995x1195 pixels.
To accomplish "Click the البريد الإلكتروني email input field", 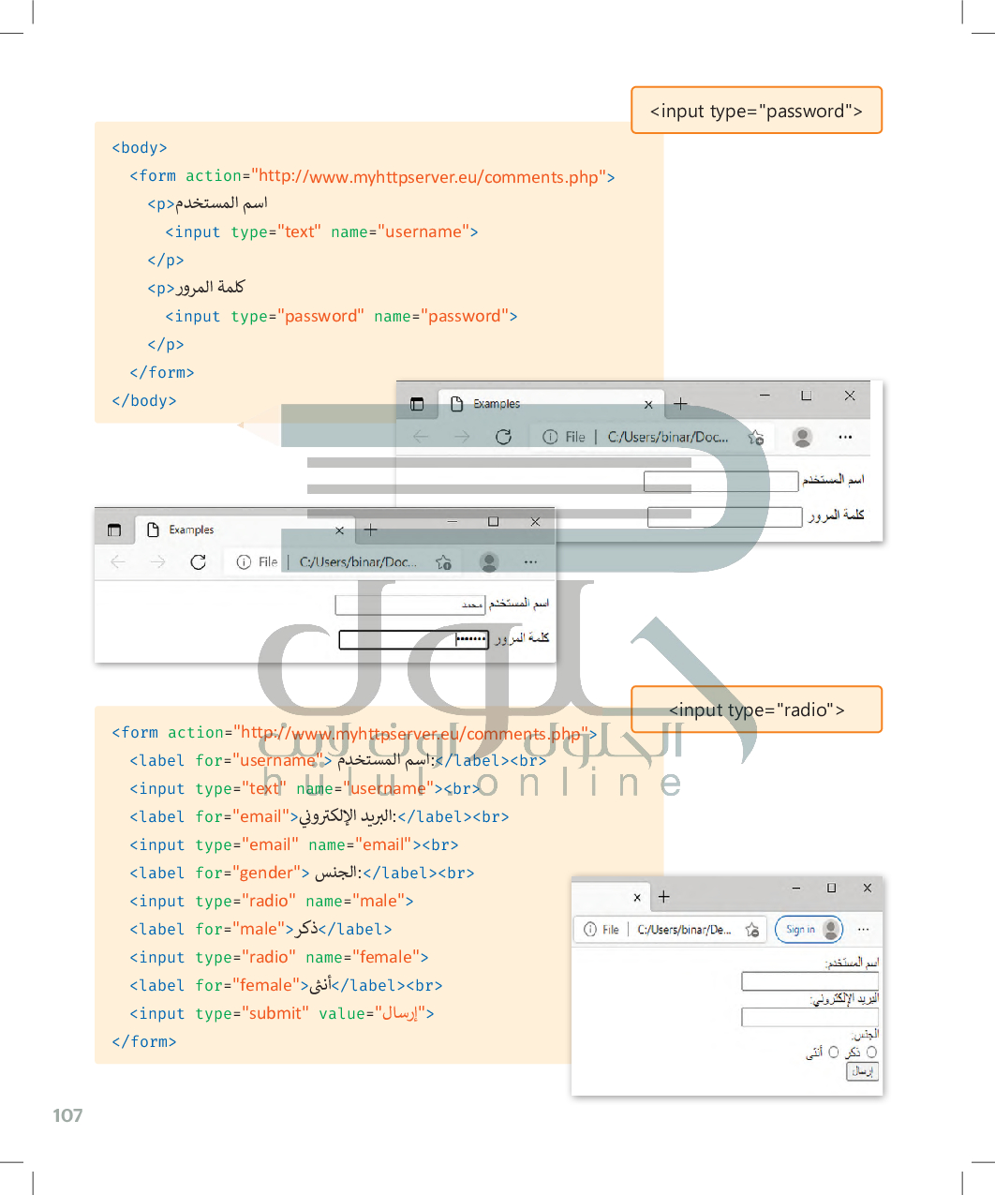I will [809, 1017].
